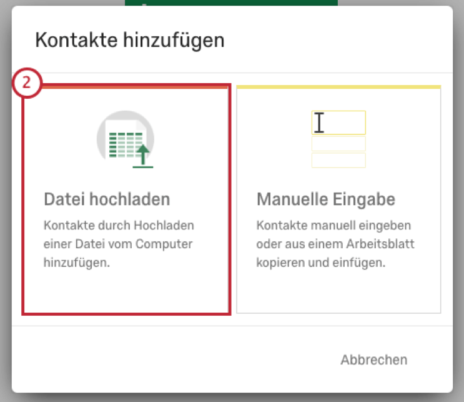464x402 pixels.
Task: Select the Datei hochladen heading
Action: [x=107, y=199]
